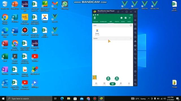Click BlueStacks back arrow in sidebar
Viewport: 181px width, 101px height.
pyautogui.click(x=135, y=75)
